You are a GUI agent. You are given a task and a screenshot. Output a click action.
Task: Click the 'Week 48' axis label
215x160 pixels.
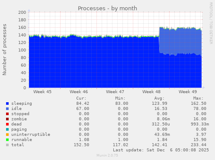[151, 92]
